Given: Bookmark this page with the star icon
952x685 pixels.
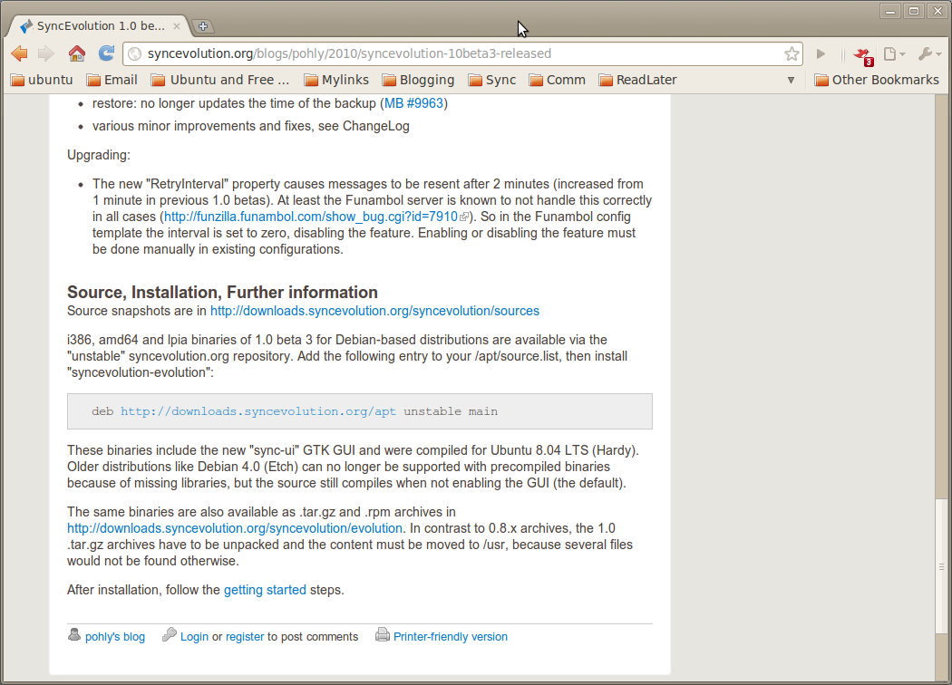Looking at the screenshot, I should click(x=792, y=54).
